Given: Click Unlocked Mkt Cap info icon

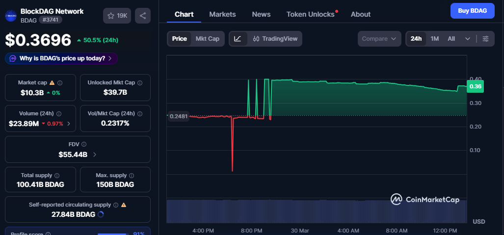Looking at the screenshot, I should tap(140, 83).
